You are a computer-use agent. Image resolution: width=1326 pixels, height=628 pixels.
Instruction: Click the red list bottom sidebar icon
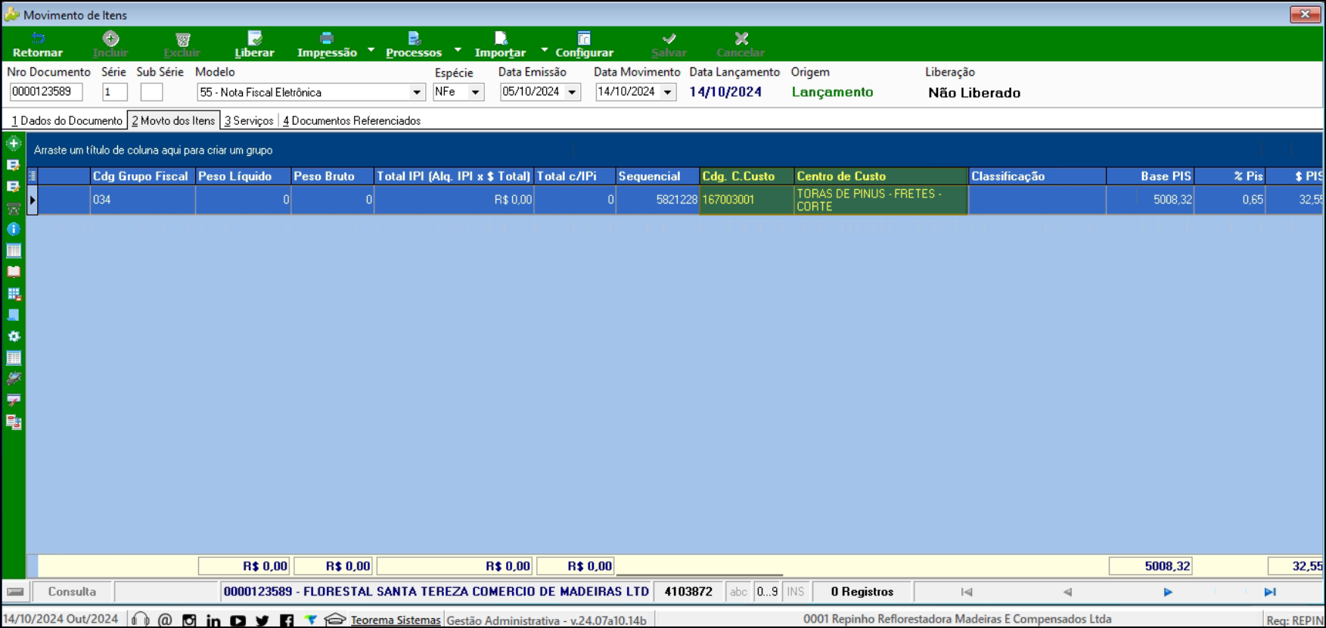[x=14, y=422]
